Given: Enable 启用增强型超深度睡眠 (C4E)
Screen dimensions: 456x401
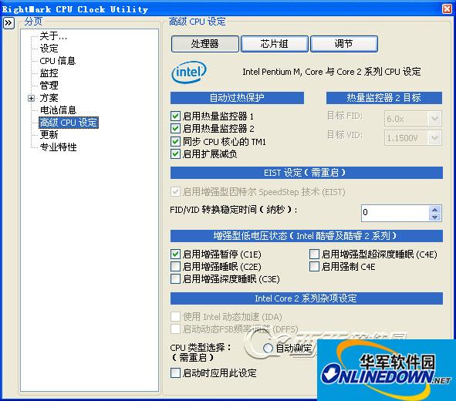Looking at the screenshot, I should pyautogui.click(x=314, y=254).
